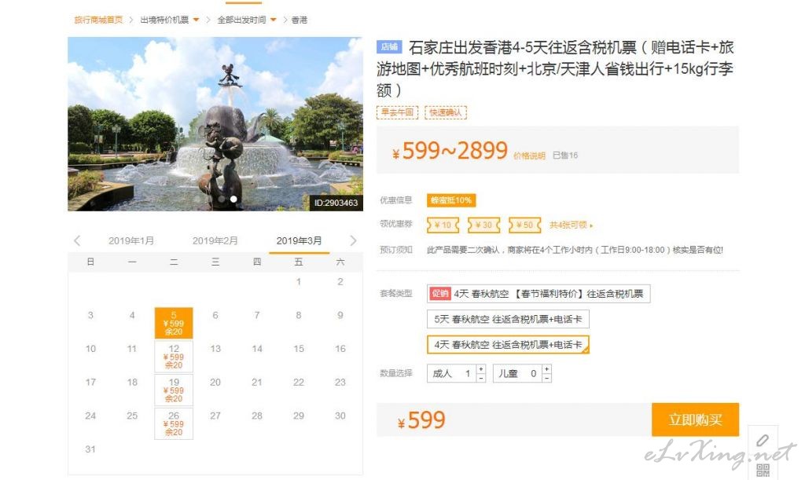805x480 pixels.
Task: Switch calendar to 2019年1月 tab
Action: coord(131,240)
